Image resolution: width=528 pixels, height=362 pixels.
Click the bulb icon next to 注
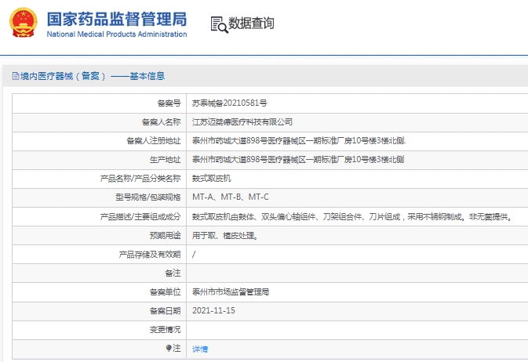pyautogui.click(x=169, y=348)
